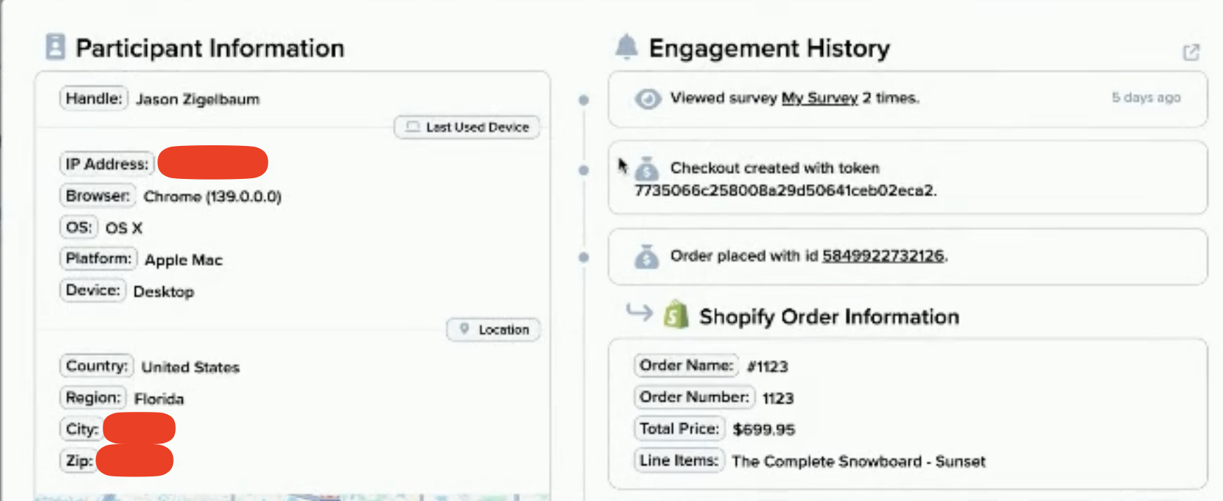This screenshot has width=1223, height=501.
Task: Click the Handle field label
Action: coord(93,99)
